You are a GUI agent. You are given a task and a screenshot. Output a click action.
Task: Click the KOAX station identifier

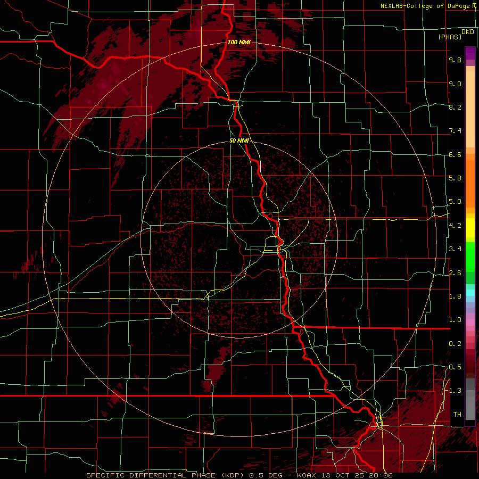tap(307, 475)
